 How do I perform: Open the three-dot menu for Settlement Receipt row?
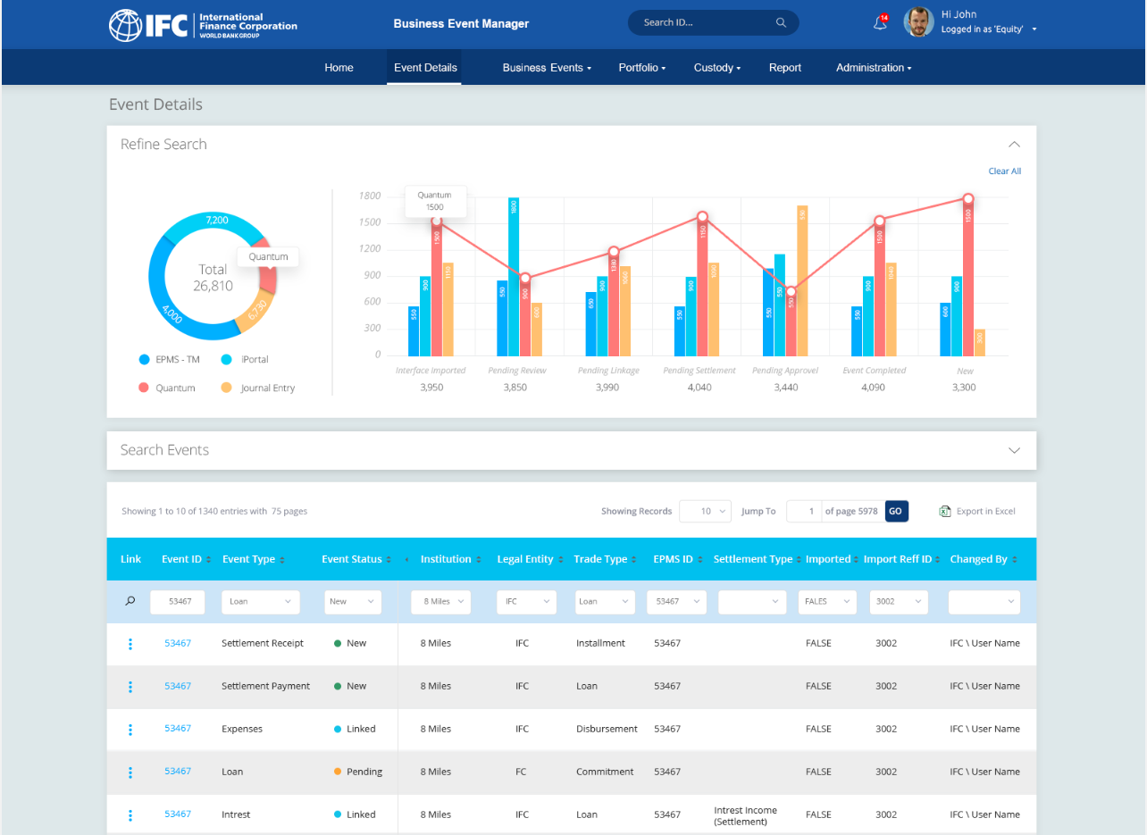130,644
